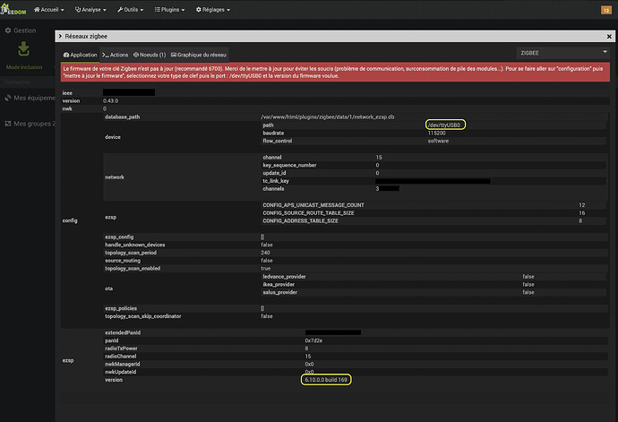This screenshot has width=618, height=422.
Task: Click the chevron in Réseaux zigbee title
Action: [x=60, y=35]
